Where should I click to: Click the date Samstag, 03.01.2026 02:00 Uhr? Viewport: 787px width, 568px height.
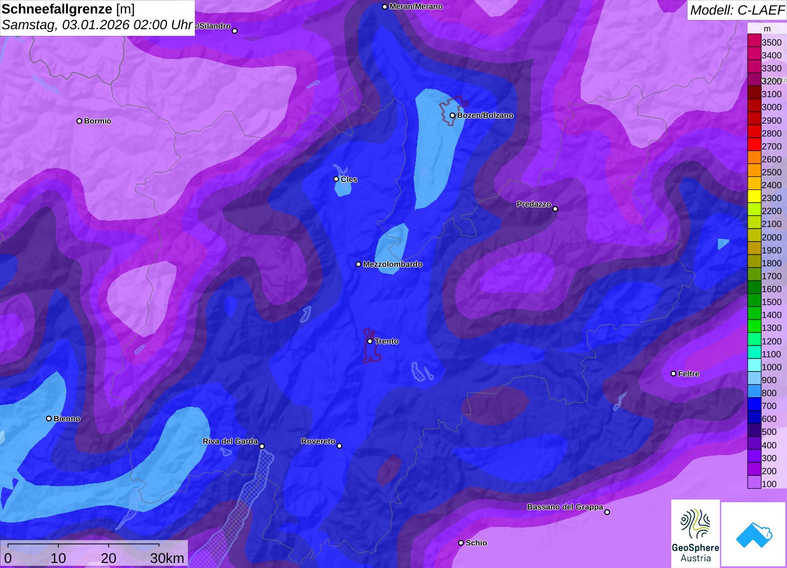(x=97, y=25)
